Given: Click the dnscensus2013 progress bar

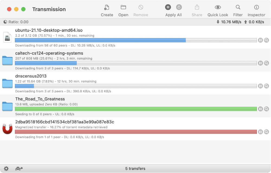Looking at the screenshot, I should (135, 86).
